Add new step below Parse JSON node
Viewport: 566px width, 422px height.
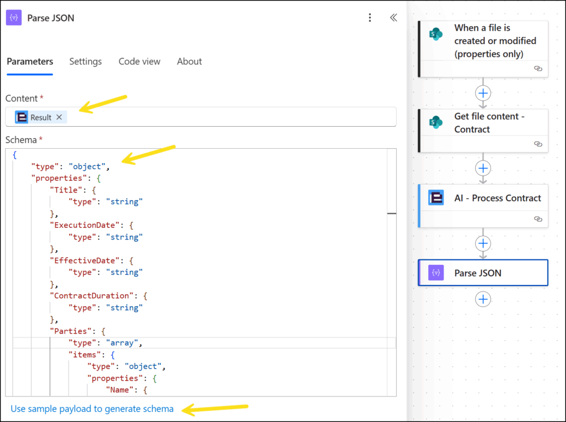[483, 299]
